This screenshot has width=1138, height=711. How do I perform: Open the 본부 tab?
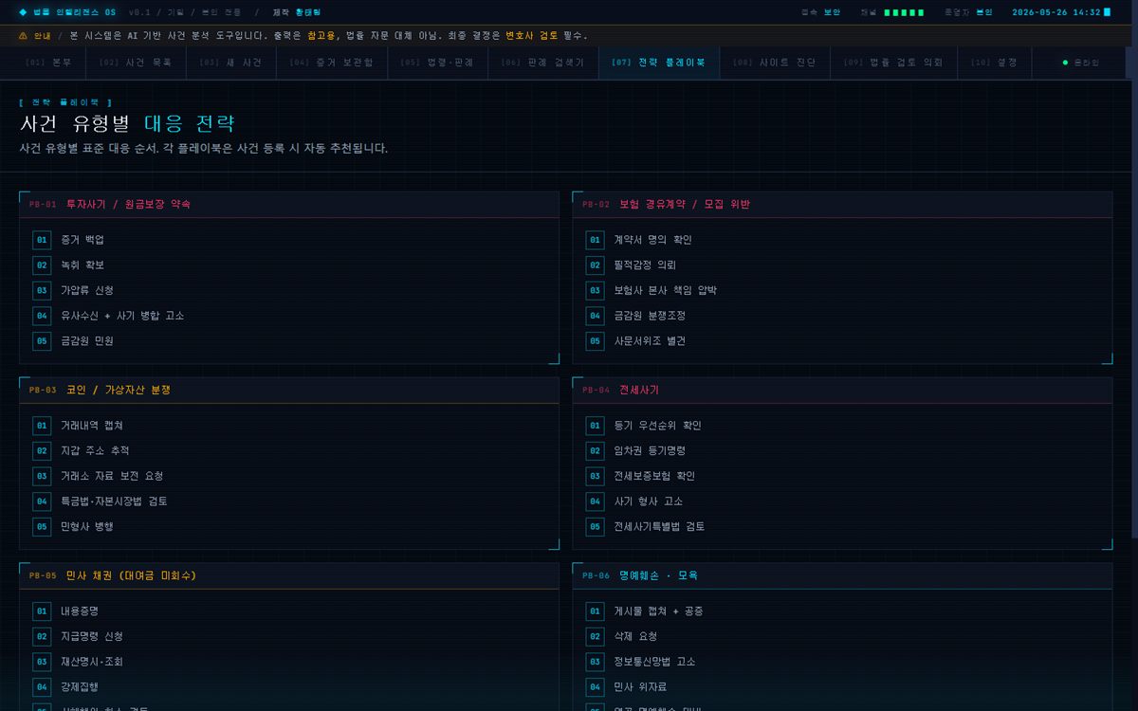48,63
